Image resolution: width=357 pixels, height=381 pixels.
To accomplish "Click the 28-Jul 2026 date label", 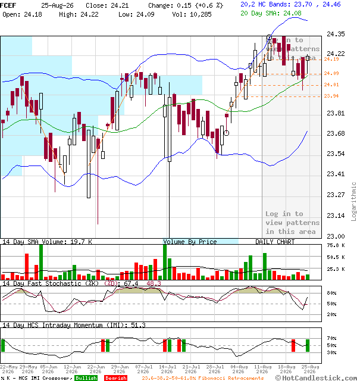I will tap(215, 369).
